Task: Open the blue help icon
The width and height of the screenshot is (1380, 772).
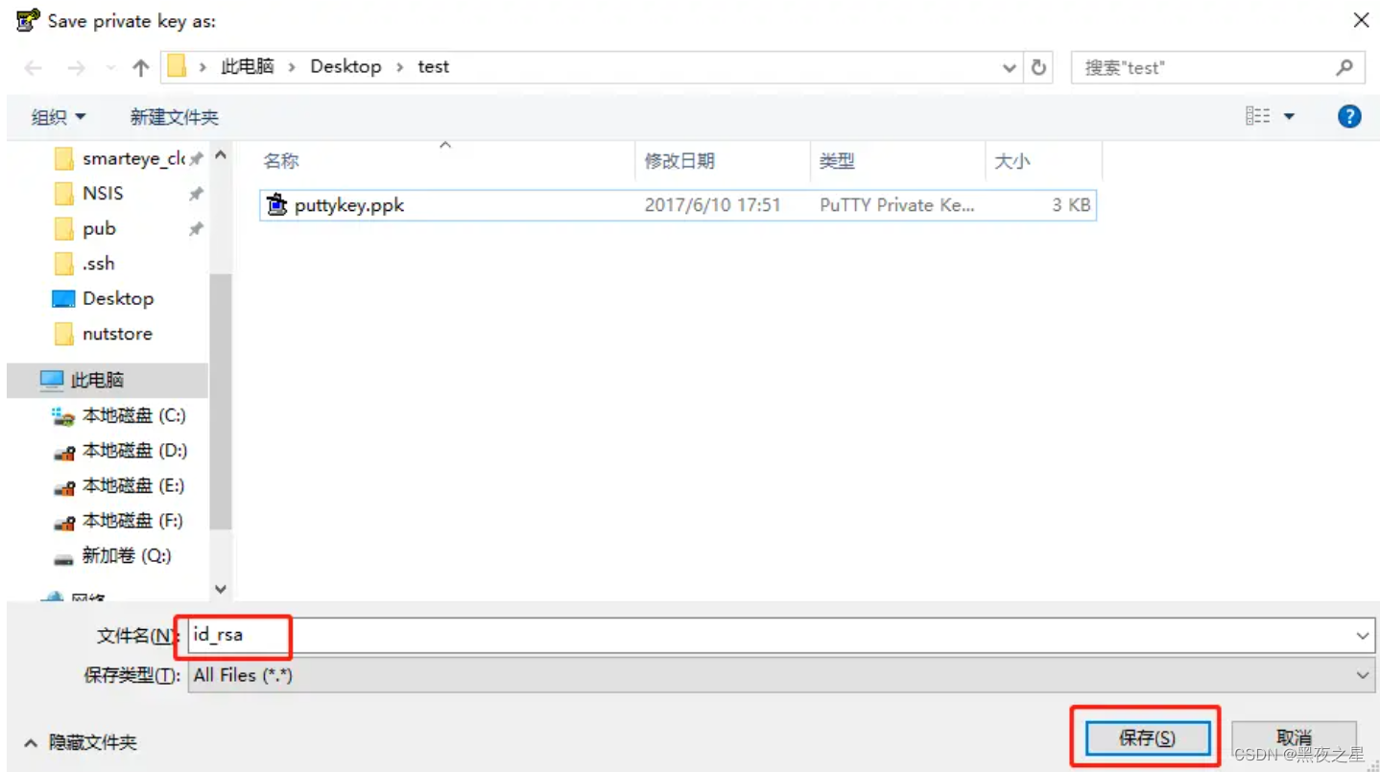Action: tap(1349, 117)
